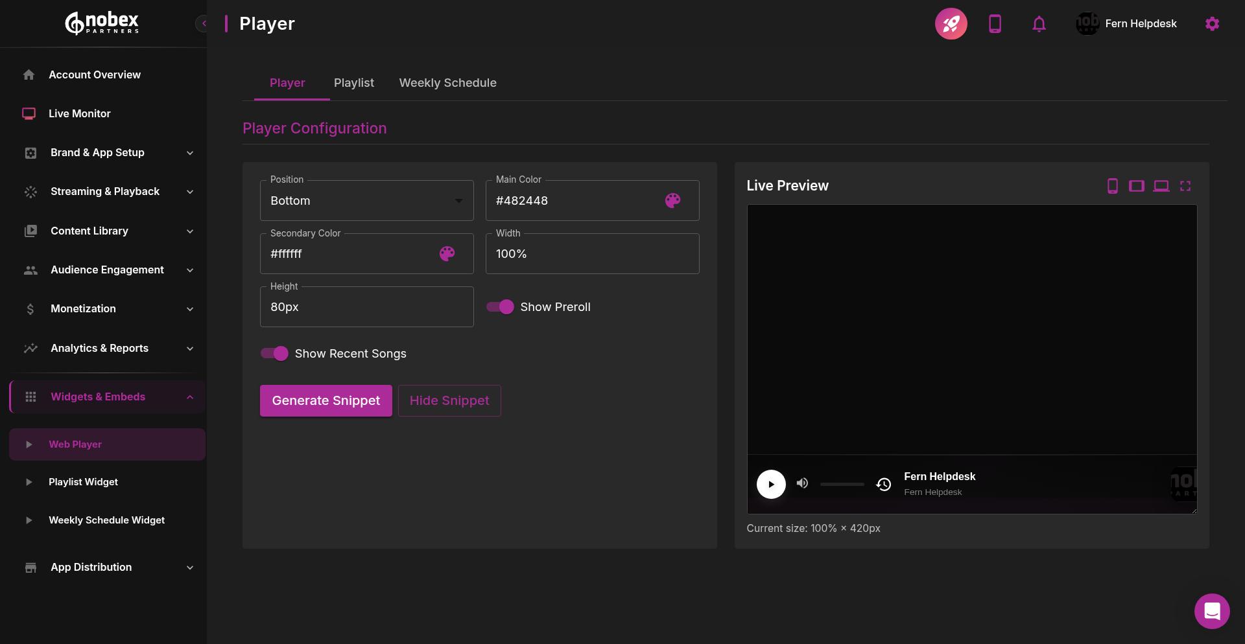
Task: Select the tablet preview icon in Live Preview
Action: click(1137, 186)
